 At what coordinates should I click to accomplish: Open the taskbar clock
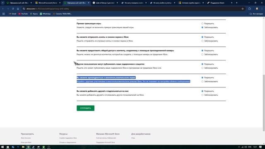tap(255, 147)
